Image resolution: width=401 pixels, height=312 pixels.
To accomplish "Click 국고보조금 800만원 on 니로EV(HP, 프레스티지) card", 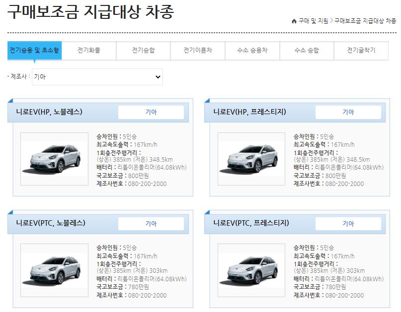I will point(320,176).
